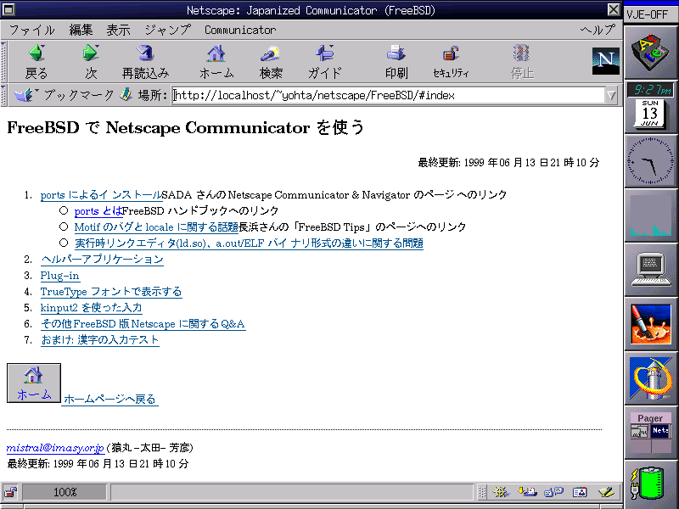Click the mistral@imasy.or.jp email link

pos(55,448)
